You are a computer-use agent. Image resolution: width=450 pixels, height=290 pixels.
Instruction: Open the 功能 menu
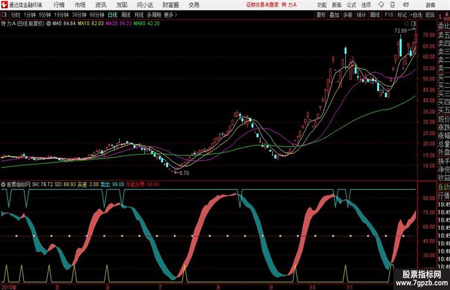pos(322,5)
